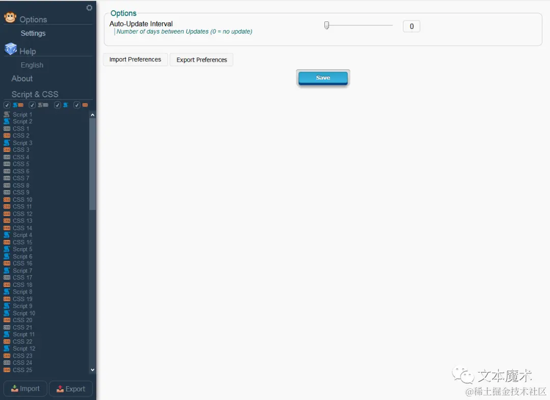Toggle the CSS-only filter checkbox
This screenshot has width=550, height=400.
pyautogui.click(x=77, y=105)
